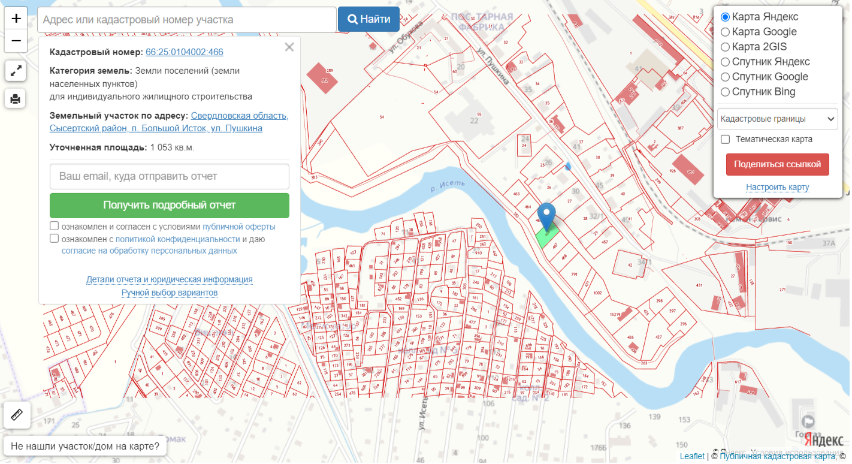Open the Настроить карту settings link

777,187
